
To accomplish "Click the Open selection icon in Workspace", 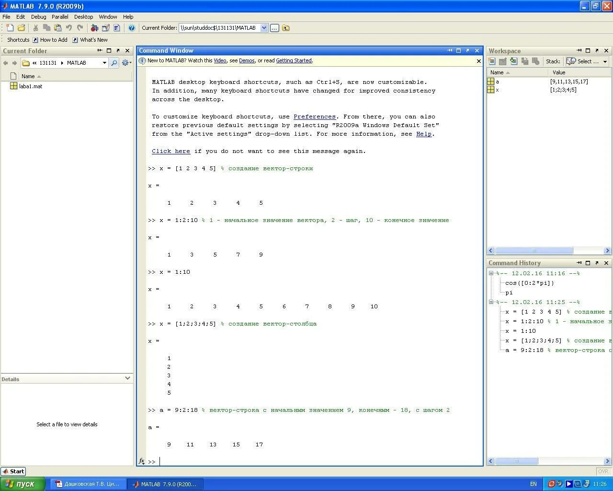I will coord(502,61).
